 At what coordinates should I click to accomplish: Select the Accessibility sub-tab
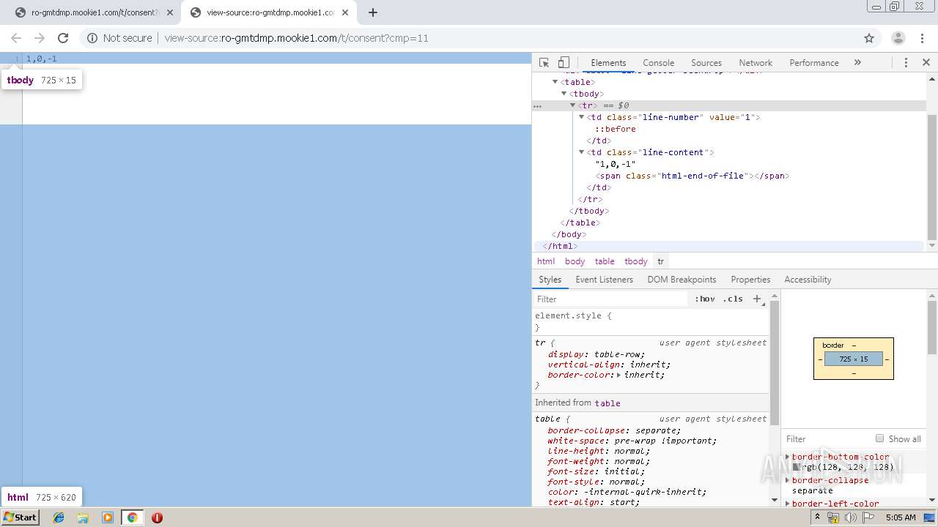point(808,280)
